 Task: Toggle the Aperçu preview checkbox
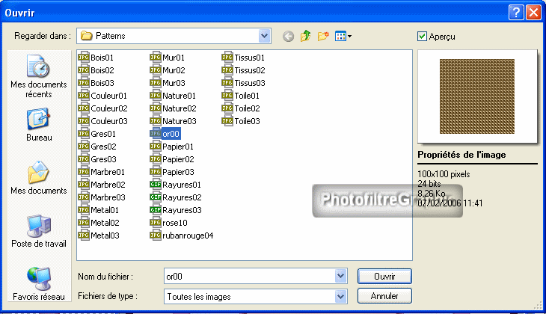423,36
